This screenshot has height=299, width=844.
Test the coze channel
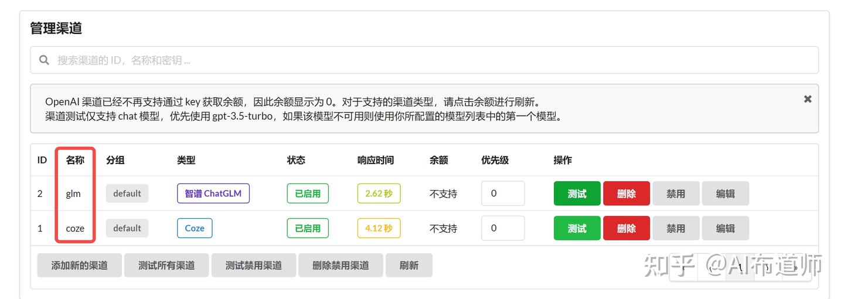tap(577, 228)
